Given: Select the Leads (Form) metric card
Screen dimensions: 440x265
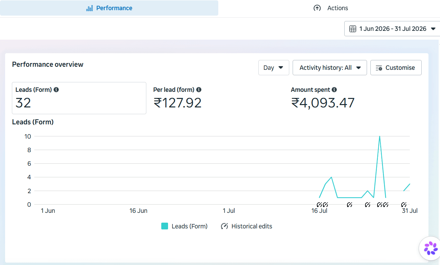Looking at the screenshot, I should [79, 98].
